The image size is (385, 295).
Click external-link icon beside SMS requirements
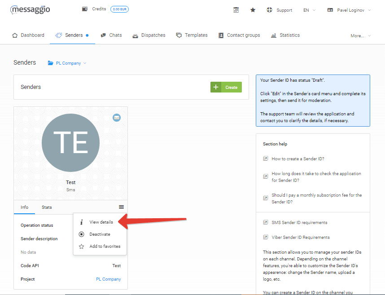pos(266,222)
